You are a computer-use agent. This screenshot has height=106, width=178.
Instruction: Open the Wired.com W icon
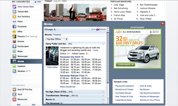point(14,99)
